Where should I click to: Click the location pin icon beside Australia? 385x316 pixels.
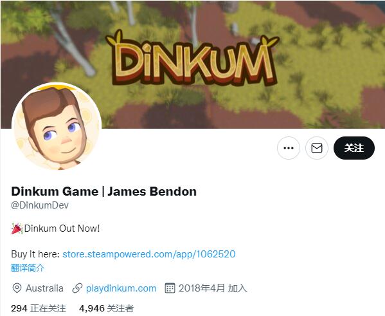coord(17,288)
